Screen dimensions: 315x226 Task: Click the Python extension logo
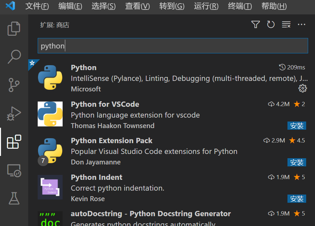tap(50, 78)
